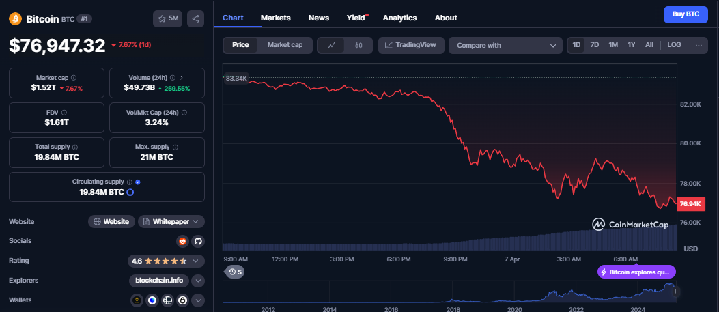Open the Chart tab
Image resolution: width=719 pixels, height=312 pixels.
point(233,18)
